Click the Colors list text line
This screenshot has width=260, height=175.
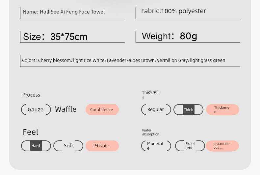point(123,60)
